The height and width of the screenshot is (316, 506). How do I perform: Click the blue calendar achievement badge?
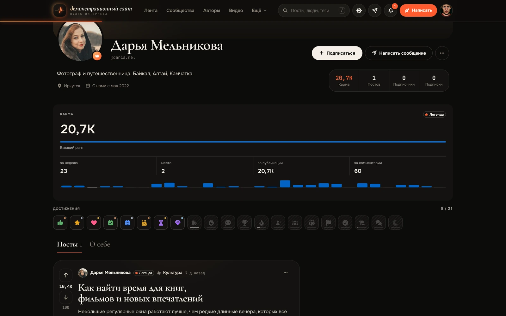coord(127,223)
